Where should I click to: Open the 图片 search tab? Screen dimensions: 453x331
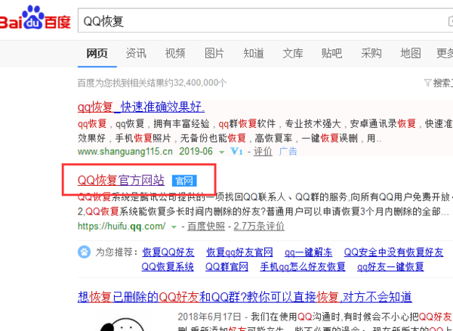[214, 54]
